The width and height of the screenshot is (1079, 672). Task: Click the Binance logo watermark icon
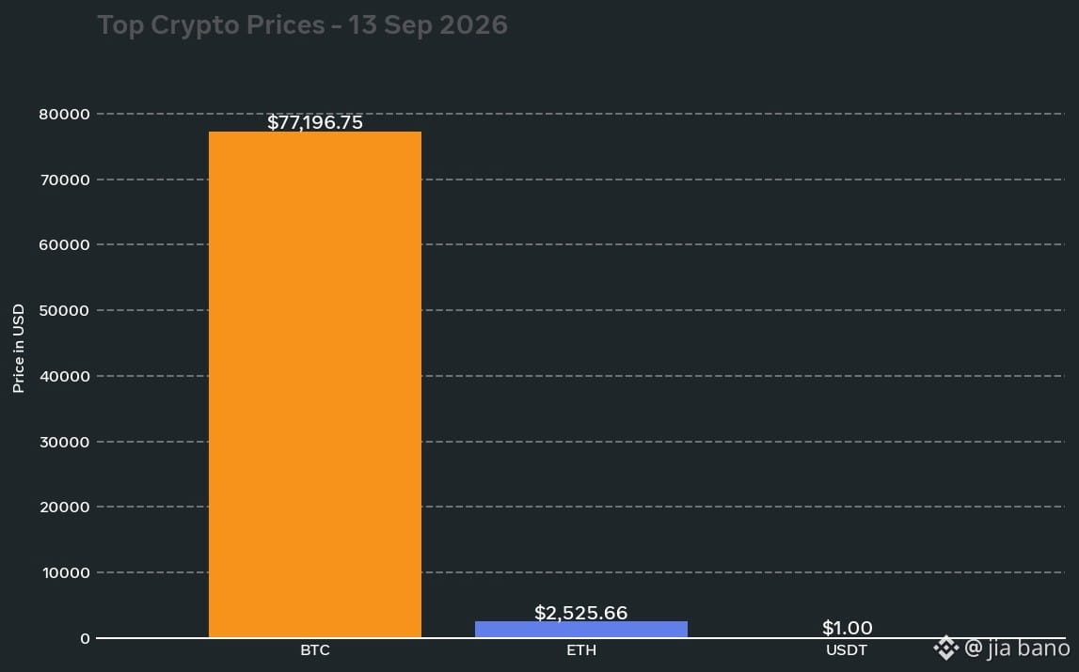click(x=945, y=648)
